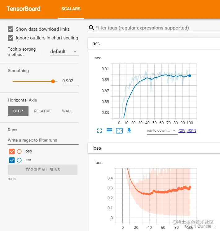Screen dimensions: 220x231
Task: Download acc data via CSV link
Action: pos(182,131)
